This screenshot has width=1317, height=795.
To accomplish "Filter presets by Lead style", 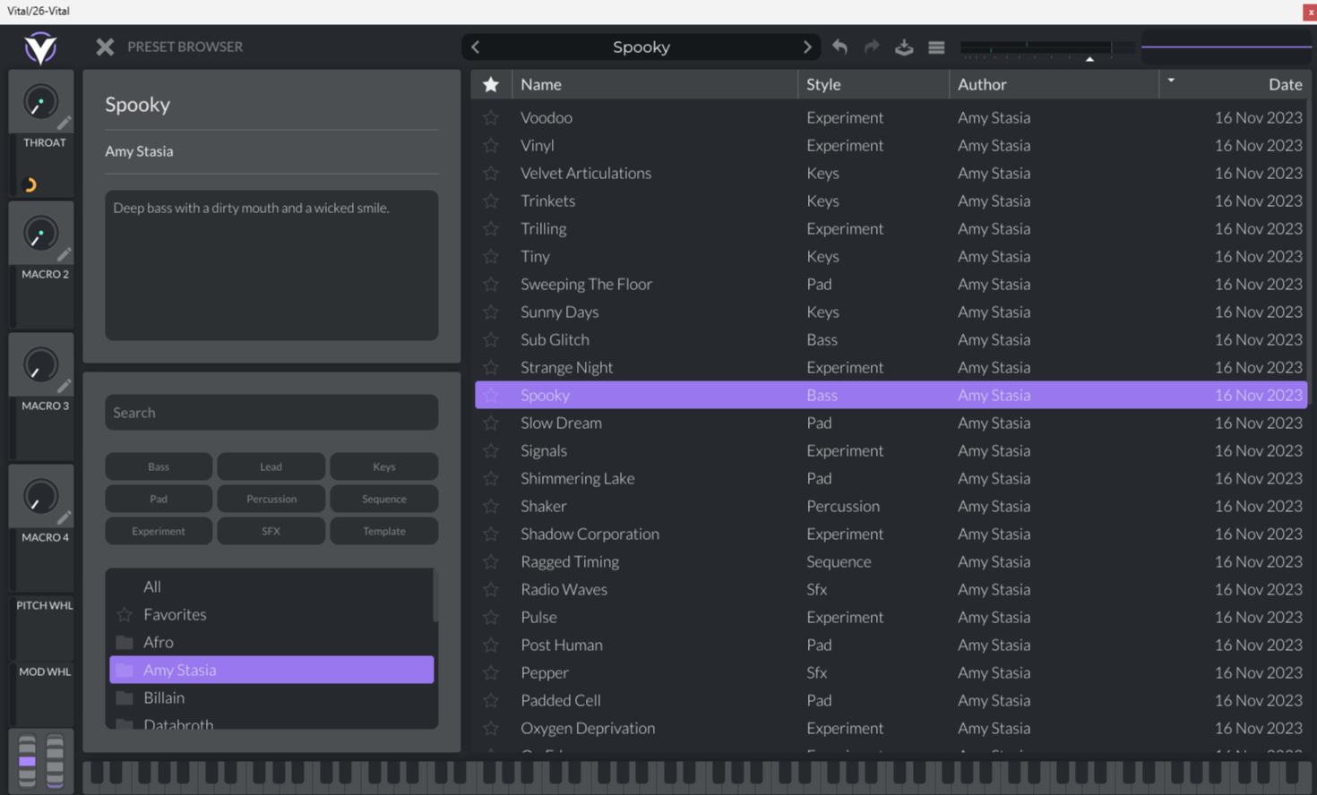I will coord(271,466).
